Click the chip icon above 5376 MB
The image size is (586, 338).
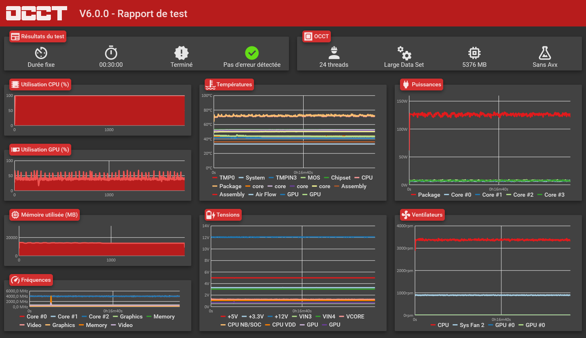[474, 53]
